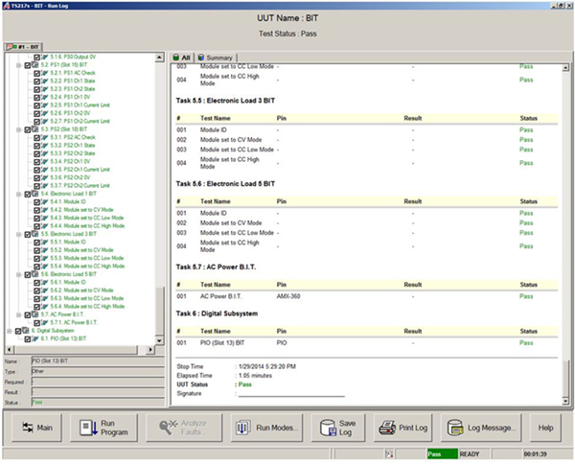This screenshot has height=464, width=575.
Task: Collapse the 5.3 PS2 (Slot 18) BIT node
Action: tap(20, 128)
